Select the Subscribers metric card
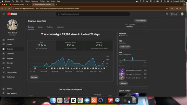The height and width of the screenshot is (105, 187). click(x=99, y=45)
